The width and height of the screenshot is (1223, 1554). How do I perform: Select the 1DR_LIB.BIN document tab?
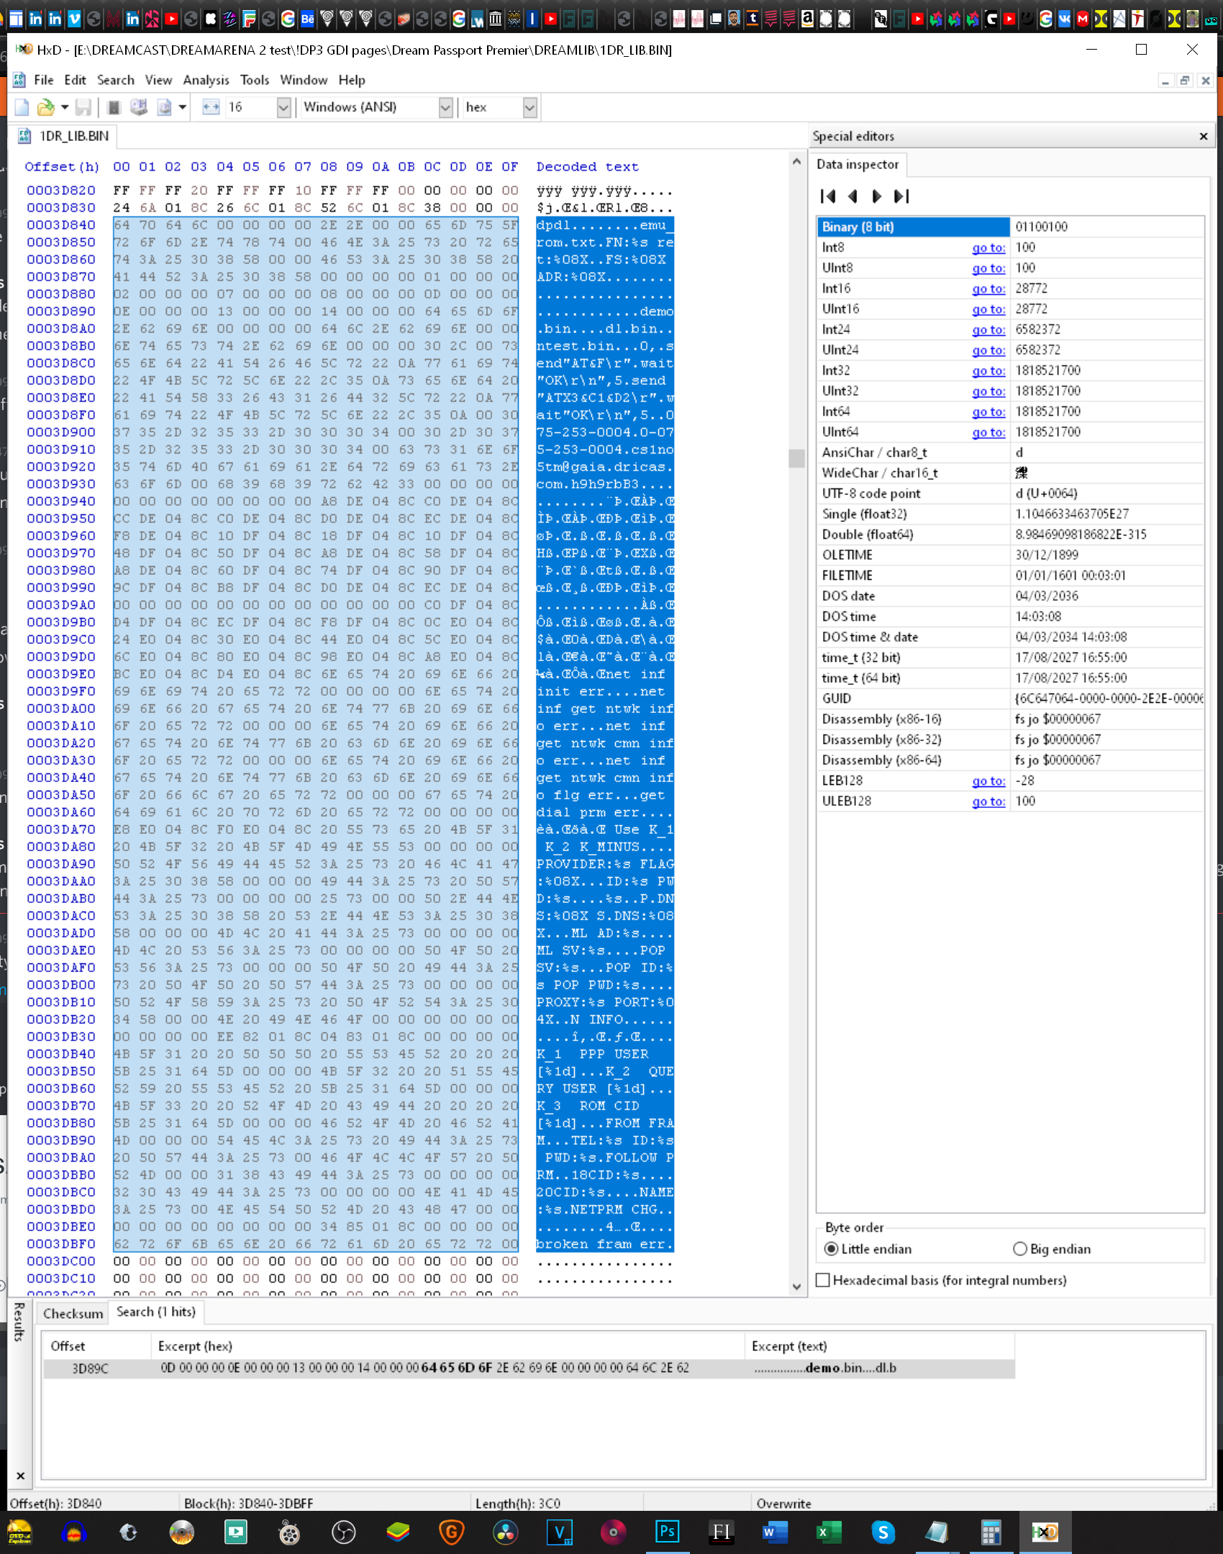click(x=64, y=136)
